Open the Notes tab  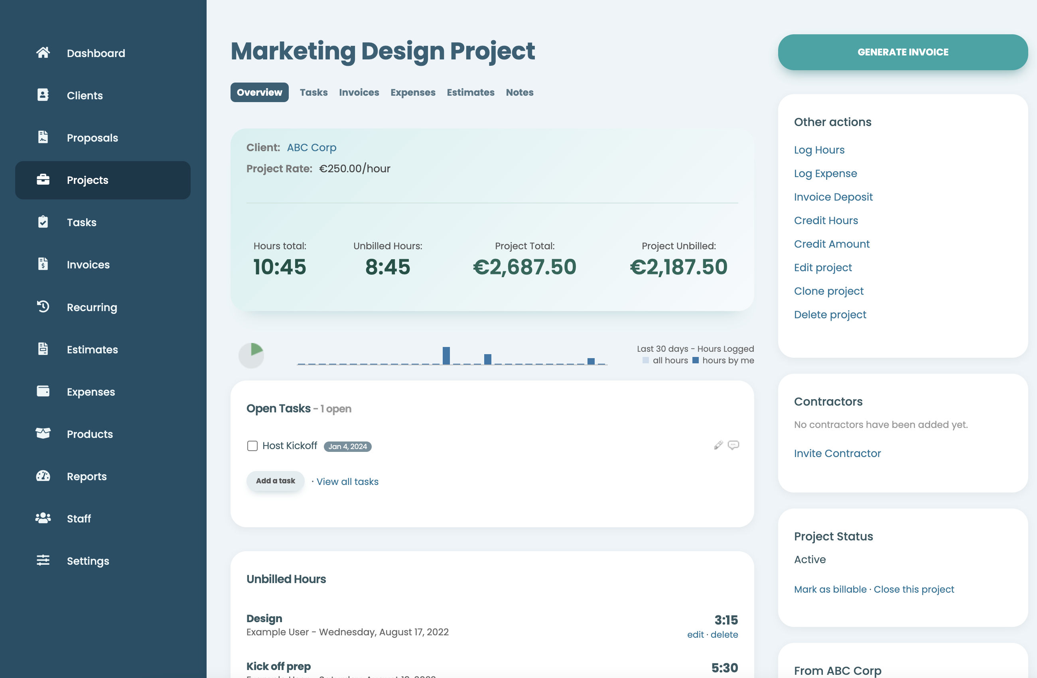519,93
